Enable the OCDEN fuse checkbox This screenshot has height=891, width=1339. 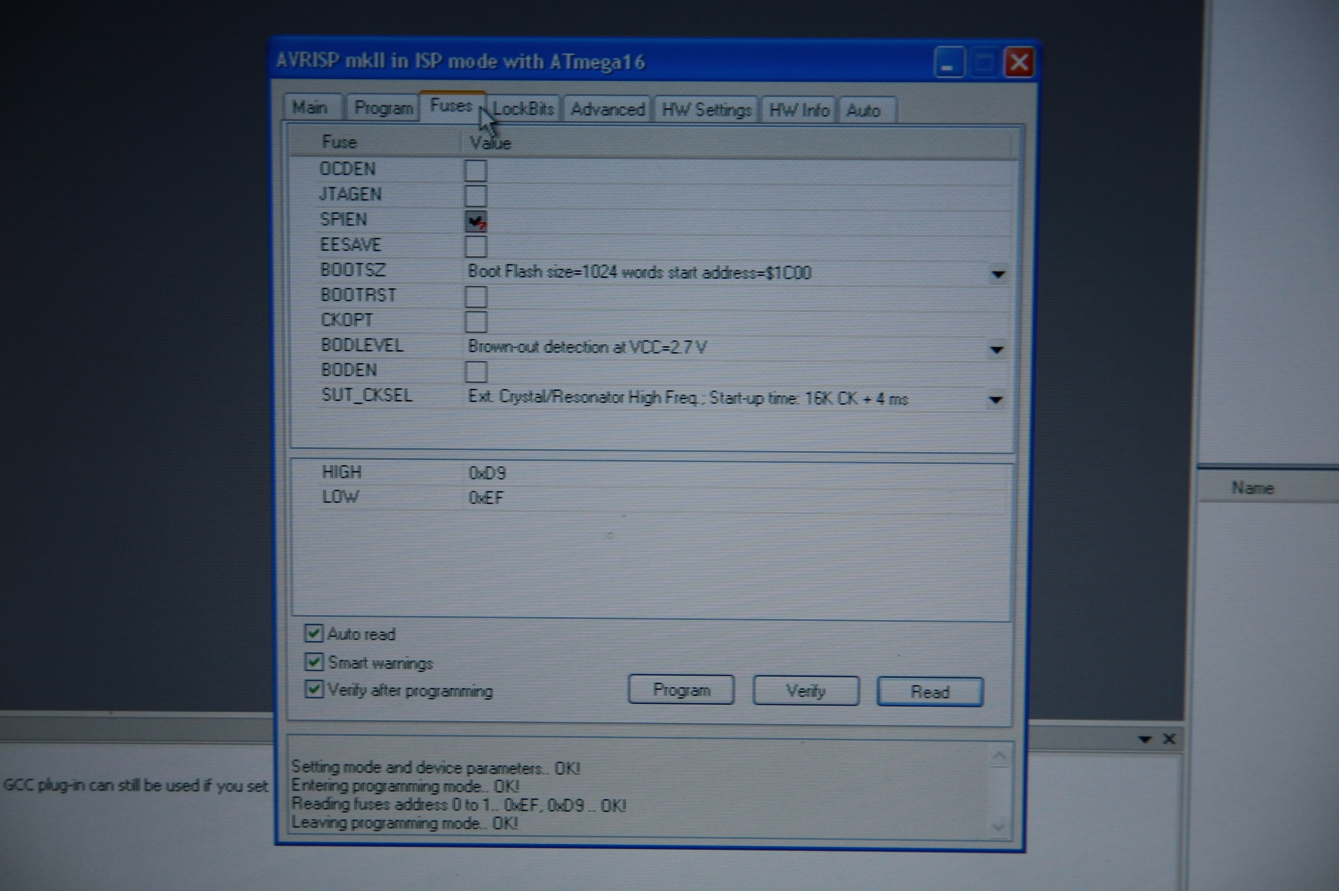click(x=475, y=170)
